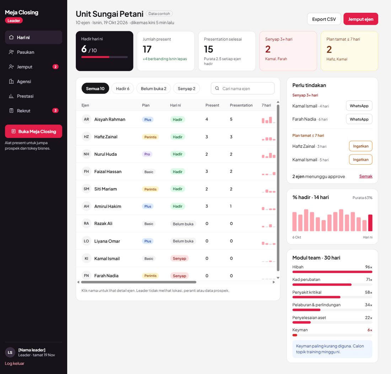
Task: Open Liyana Omar's agent details
Action: 107,241
